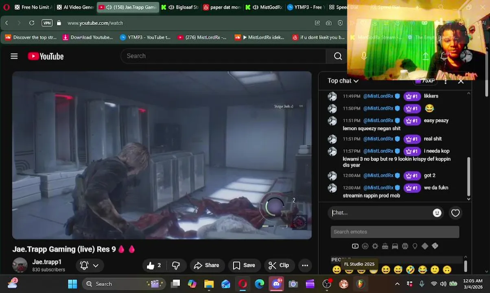Dislike the video with thumbs down
490x293 pixels.
[176, 265]
